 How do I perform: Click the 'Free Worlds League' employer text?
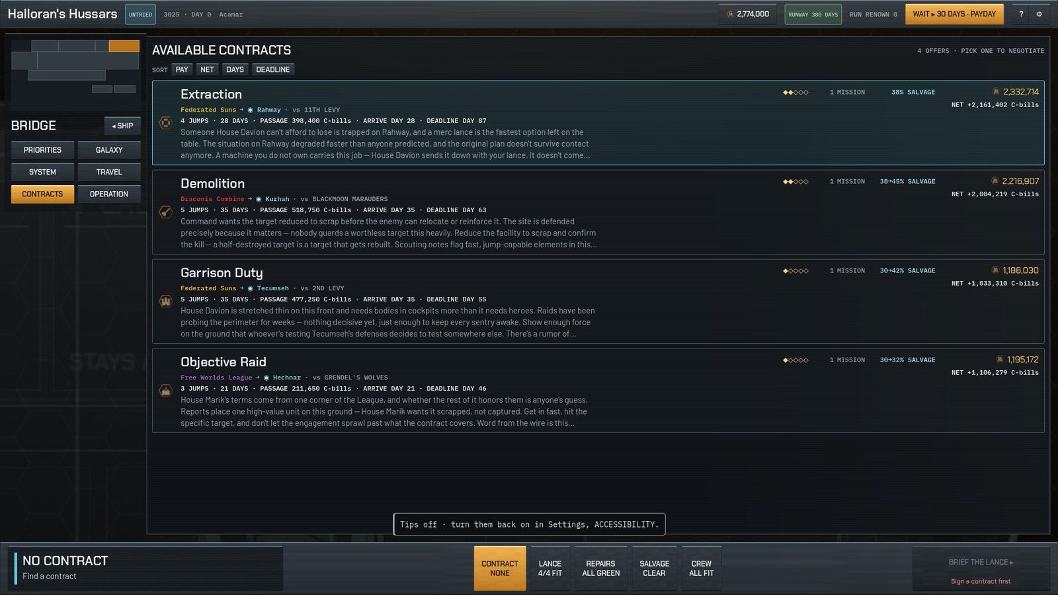coord(216,377)
